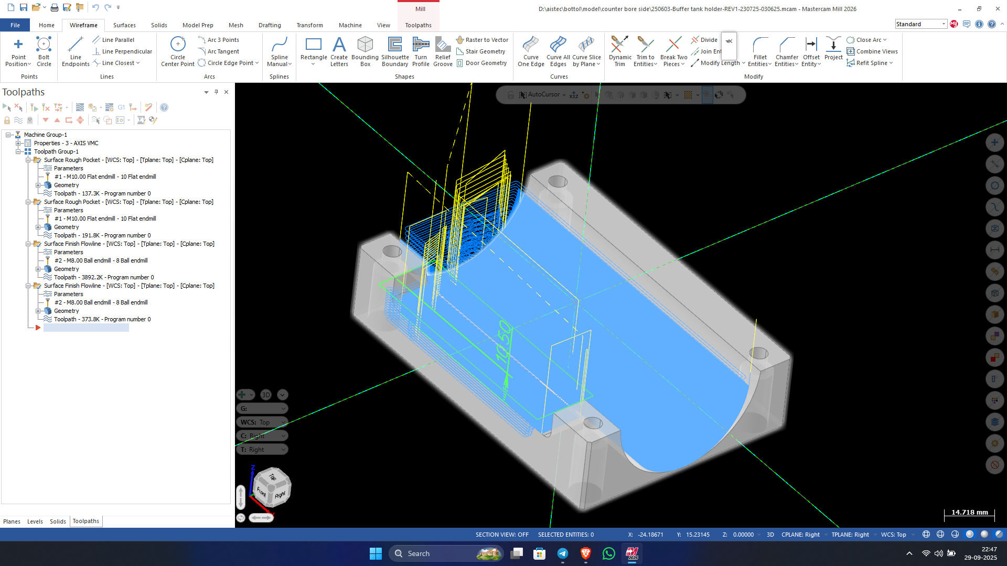Click the Windows taskbar Search box
This screenshot has width=1007, height=566.
(446, 553)
